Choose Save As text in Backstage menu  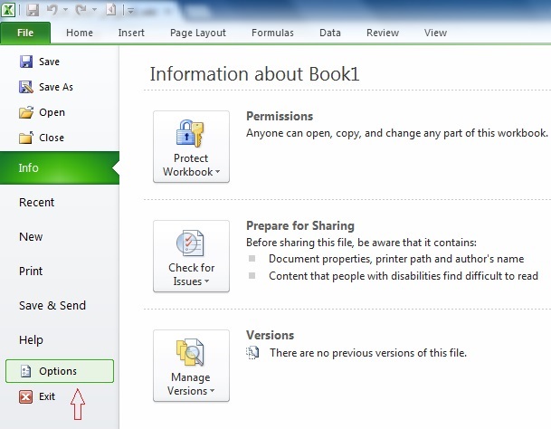point(56,87)
